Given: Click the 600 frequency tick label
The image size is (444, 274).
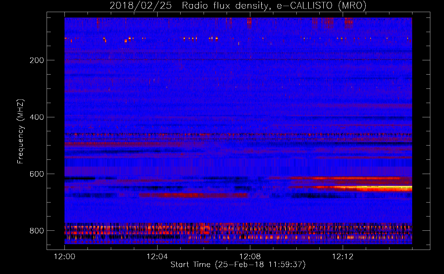Looking at the screenshot, I should pos(37,174).
